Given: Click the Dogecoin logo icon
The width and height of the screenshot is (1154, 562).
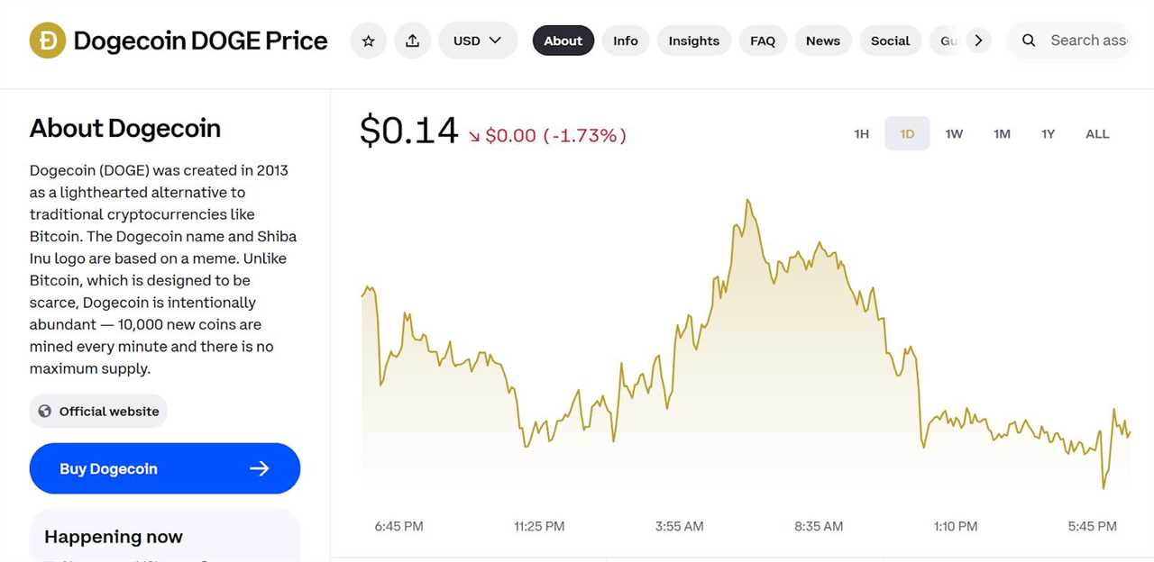Looking at the screenshot, I should (x=47, y=41).
